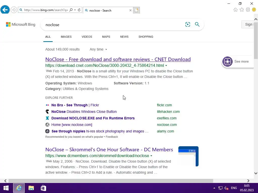Viewport: 258px width, 193px height.
Task: Open Bing visual search camera icon
Action: [x=187, y=24]
